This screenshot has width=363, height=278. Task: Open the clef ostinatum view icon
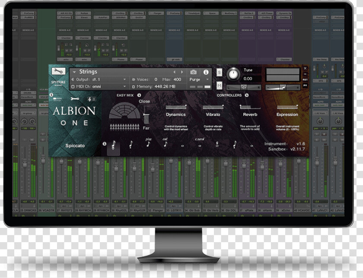coord(92,99)
